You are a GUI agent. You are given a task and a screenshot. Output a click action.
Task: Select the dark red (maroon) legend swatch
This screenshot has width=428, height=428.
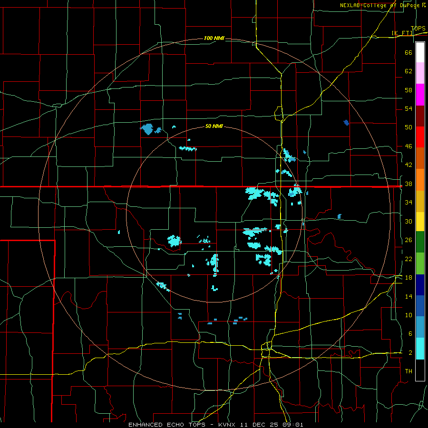tap(420, 116)
